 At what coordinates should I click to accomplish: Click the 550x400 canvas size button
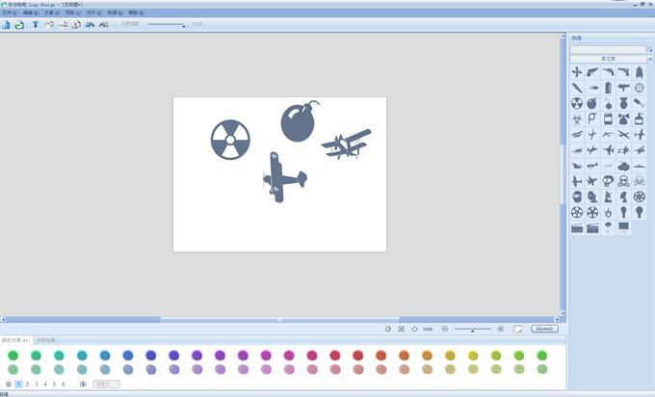(544, 329)
